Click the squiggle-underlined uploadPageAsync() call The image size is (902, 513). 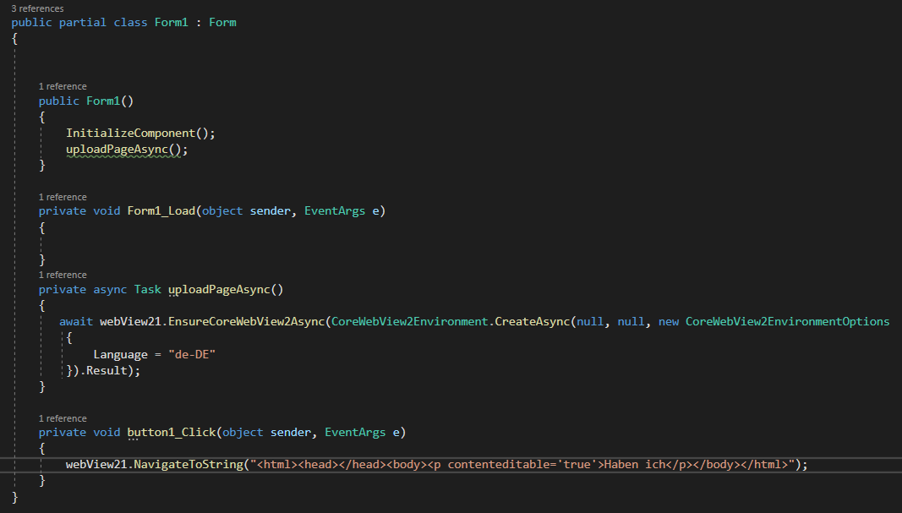(123, 150)
